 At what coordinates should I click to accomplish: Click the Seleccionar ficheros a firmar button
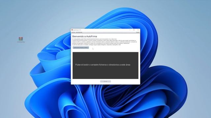[x=81, y=48]
